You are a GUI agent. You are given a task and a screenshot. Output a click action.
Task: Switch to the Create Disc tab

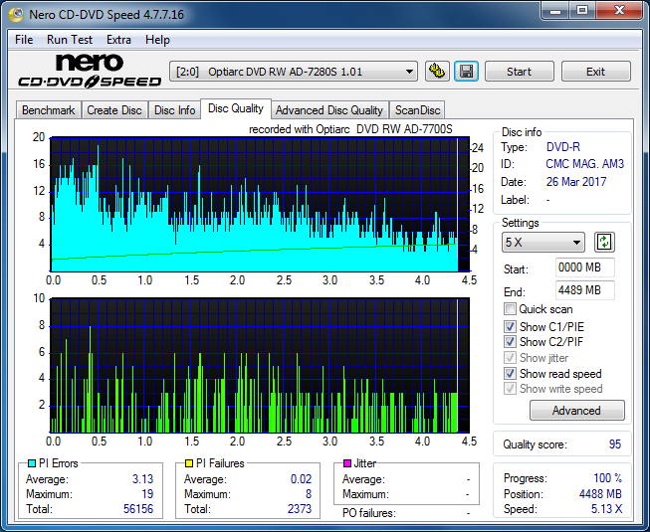click(114, 110)
